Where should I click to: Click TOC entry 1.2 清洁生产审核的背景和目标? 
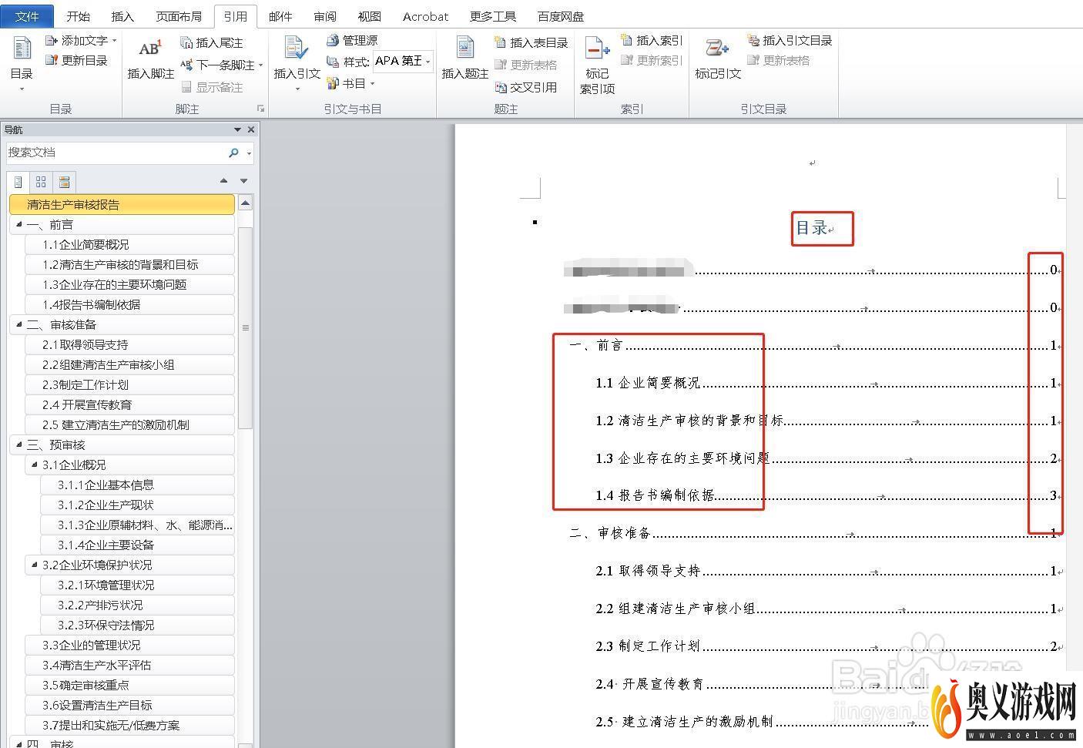[689, 421]
